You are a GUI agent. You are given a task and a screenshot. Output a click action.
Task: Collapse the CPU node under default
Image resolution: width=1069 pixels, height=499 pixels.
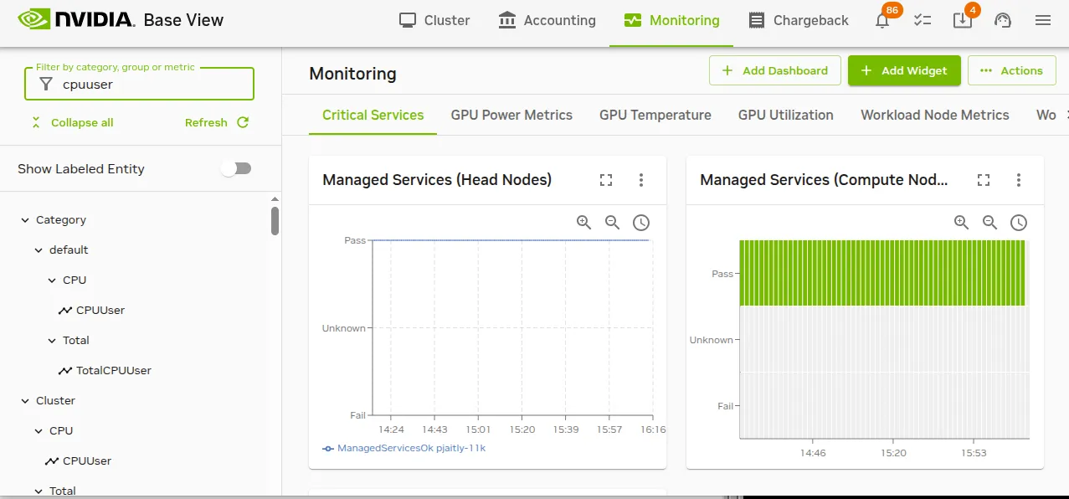coord(52,280)
